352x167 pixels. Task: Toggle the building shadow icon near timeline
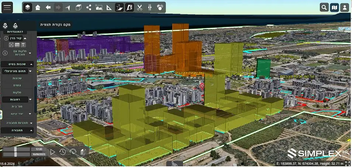coord(83,152)
